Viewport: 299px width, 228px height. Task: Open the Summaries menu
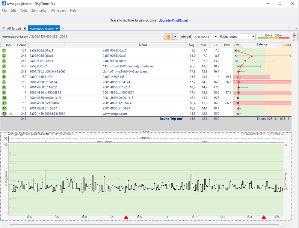[39, 10]
